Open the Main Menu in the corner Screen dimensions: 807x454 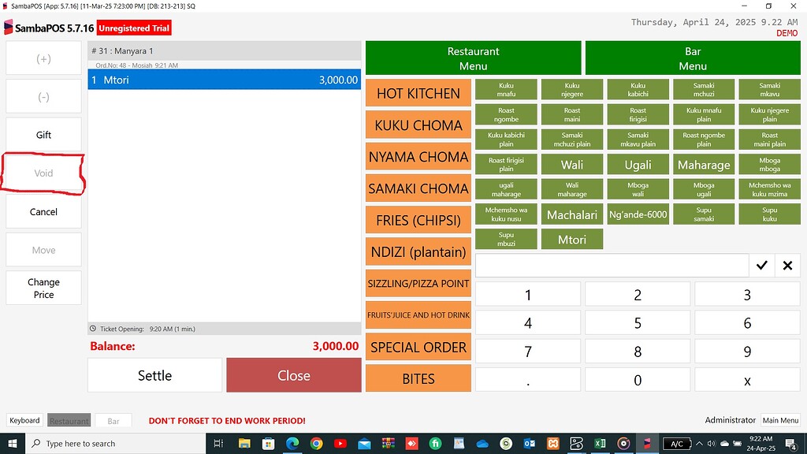[x=780, y=420]
